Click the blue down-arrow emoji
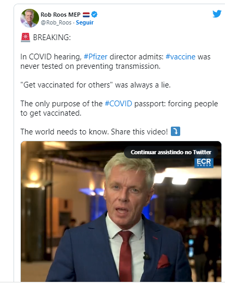The image size is (225, 285). [x=176, y=131]
